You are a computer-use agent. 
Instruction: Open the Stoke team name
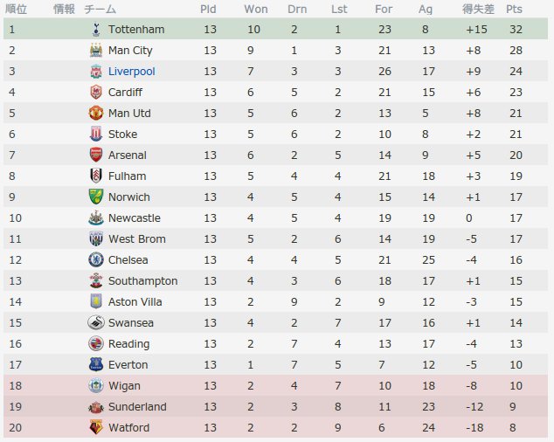pos(122,135)
